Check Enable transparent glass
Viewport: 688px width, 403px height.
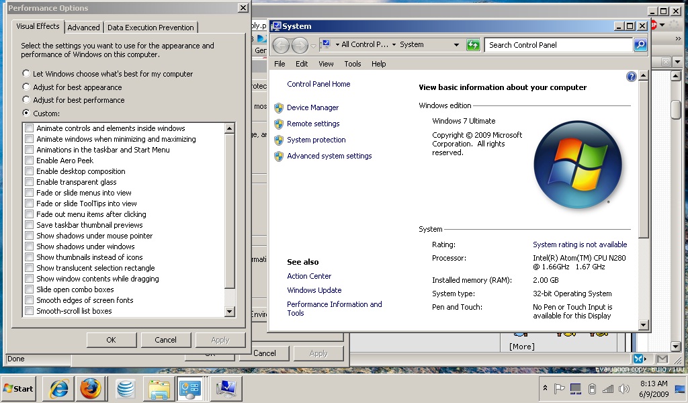(30, 182)
